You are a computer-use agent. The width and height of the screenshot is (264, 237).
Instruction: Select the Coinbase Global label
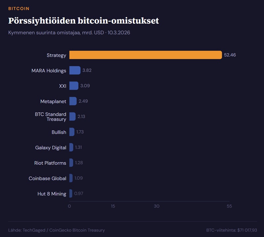(47, 178)
